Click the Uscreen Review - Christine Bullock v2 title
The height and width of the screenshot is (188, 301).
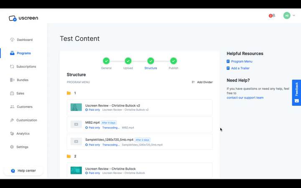click(113, 106)
